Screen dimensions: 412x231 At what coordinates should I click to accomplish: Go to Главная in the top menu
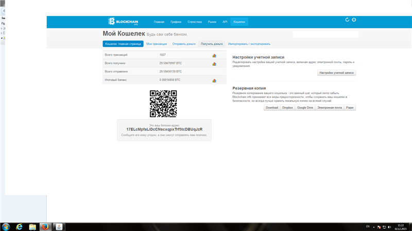coord(159,22)
